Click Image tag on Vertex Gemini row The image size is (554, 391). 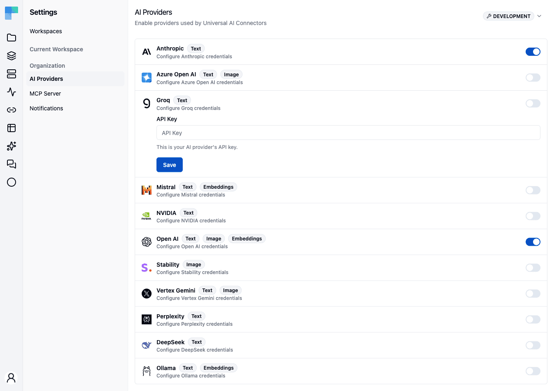[x=230, y=290]
